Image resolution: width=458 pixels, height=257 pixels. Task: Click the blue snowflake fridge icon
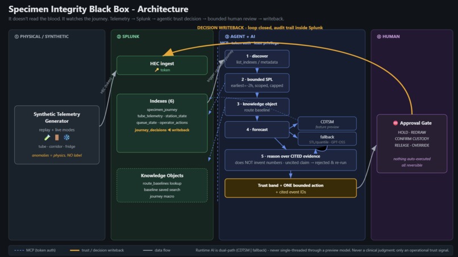tap(66, 138)
